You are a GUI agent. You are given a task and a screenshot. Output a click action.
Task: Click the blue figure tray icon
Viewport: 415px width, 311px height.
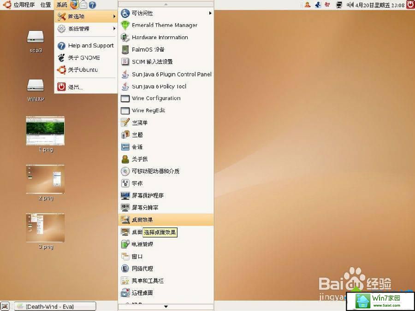(x=318, y=5)
